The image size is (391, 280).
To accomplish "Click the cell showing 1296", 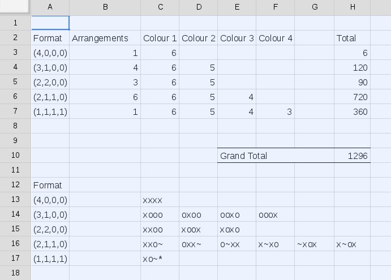I will (x=352, y=156).
